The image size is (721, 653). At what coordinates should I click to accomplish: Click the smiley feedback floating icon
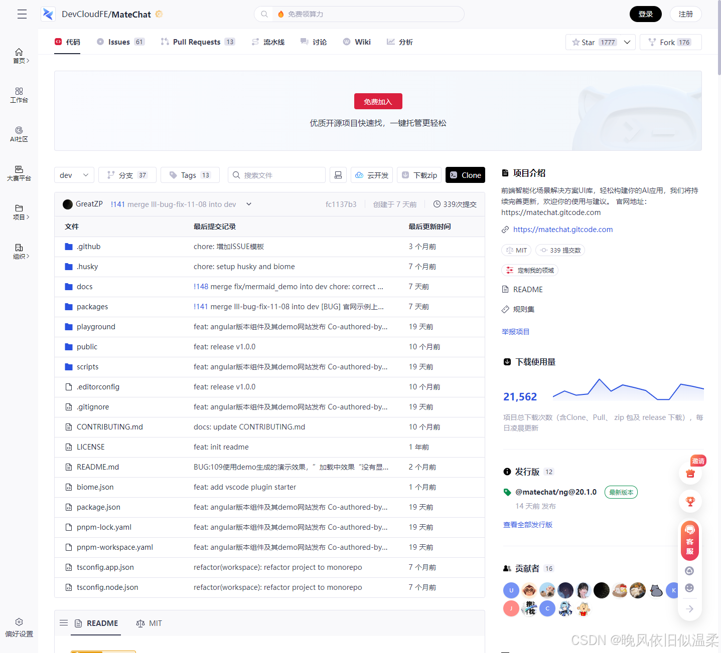pos(689,588)
